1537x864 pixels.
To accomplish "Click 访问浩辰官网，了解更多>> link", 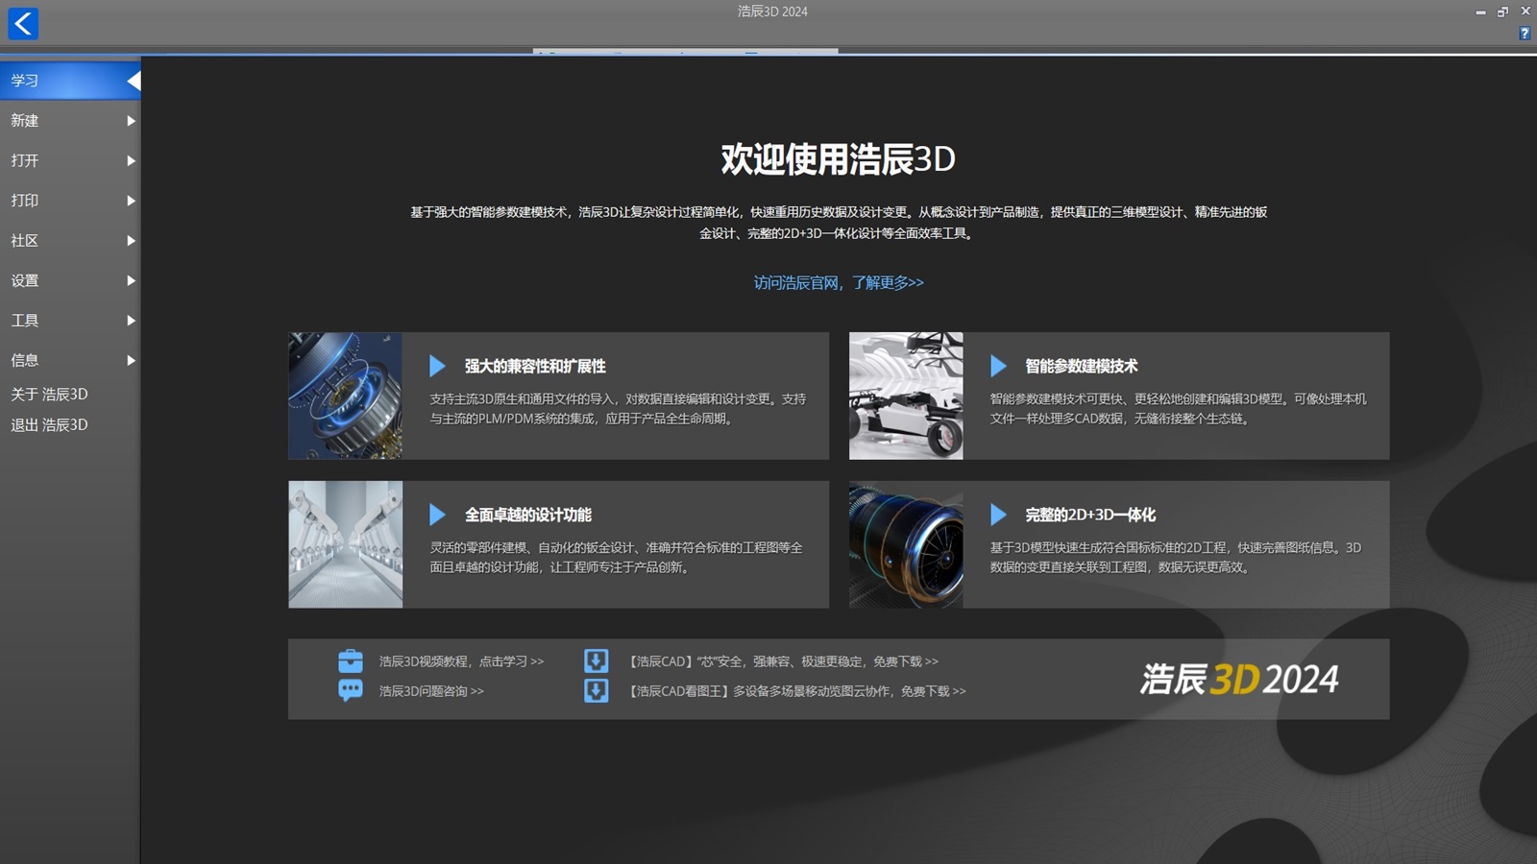I will (x=839, y=282).
